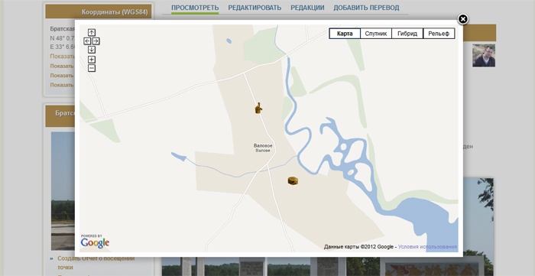Pan the map right with arrow icon

(x=96, y=41)
